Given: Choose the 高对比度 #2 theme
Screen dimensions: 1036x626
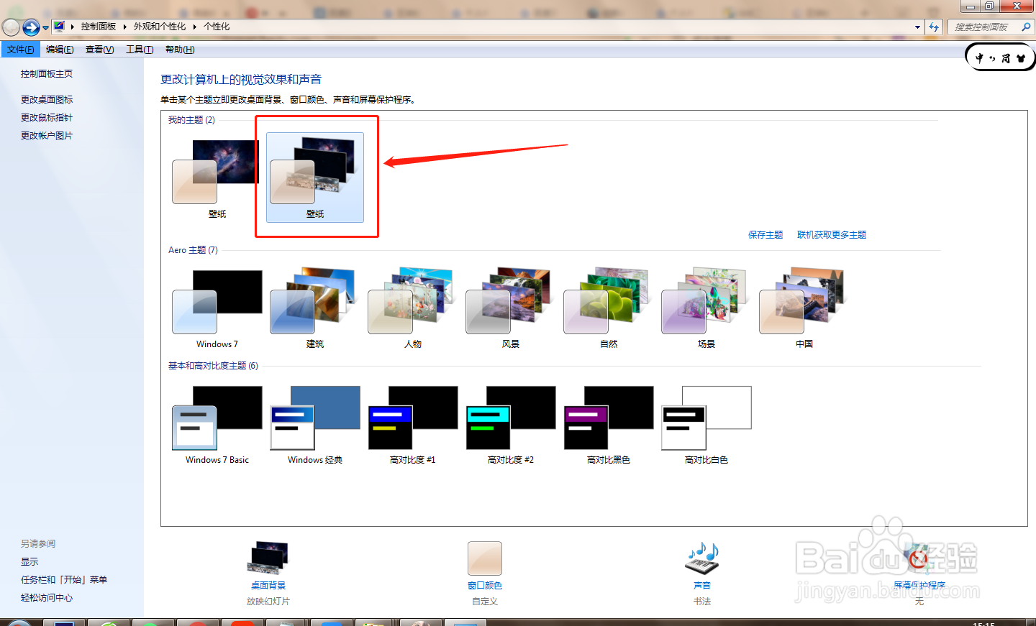Looking at the screenshot, I should pyautogui.click(x=511, y=425).
